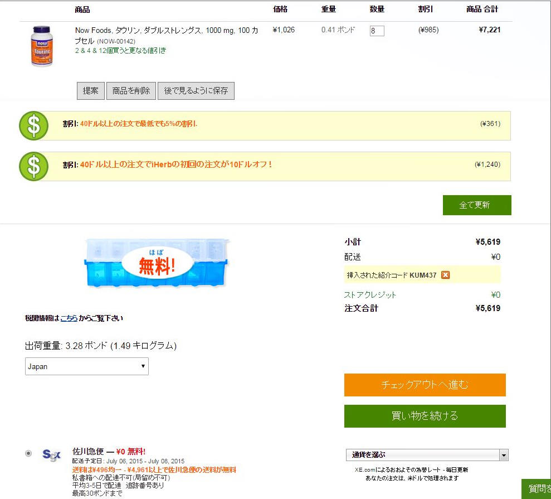Click the 提案 button

[90, 91]
